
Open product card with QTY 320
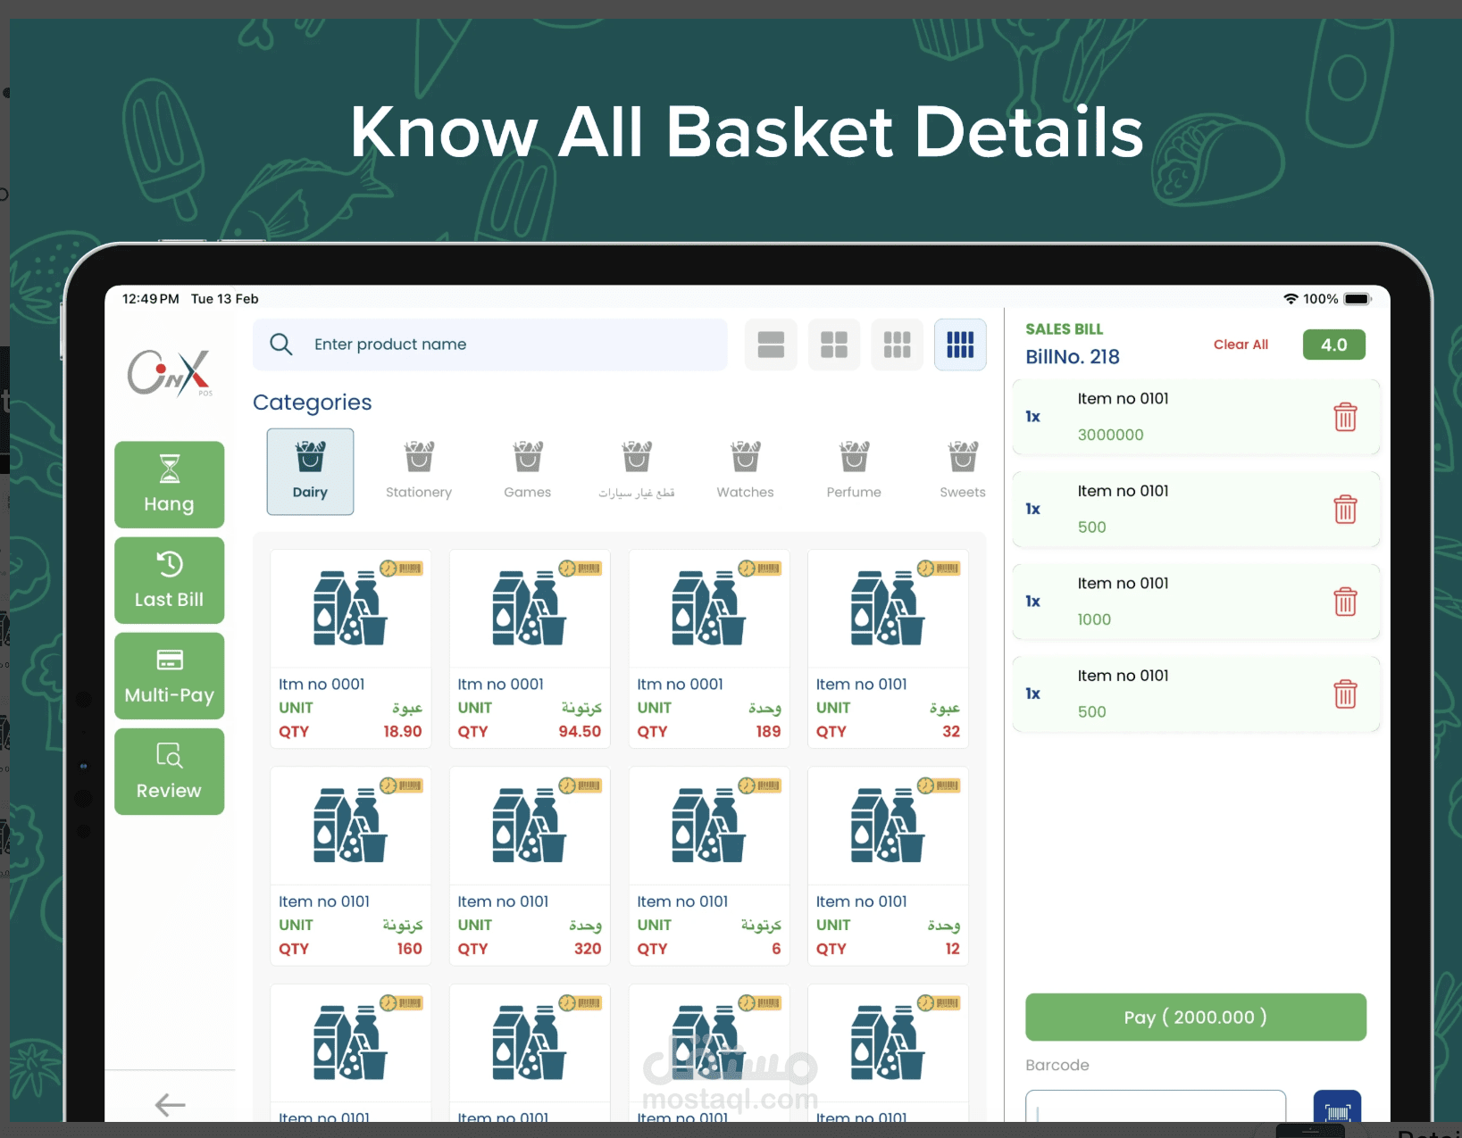(530, 867)
